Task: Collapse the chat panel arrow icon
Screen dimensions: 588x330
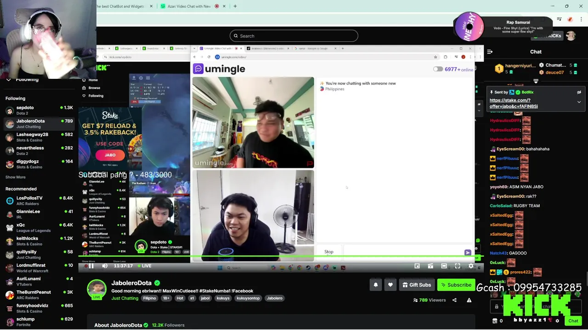Action: click(x=490, y=52)
